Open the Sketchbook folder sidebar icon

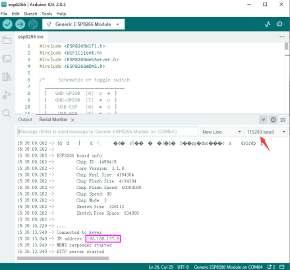7,40
